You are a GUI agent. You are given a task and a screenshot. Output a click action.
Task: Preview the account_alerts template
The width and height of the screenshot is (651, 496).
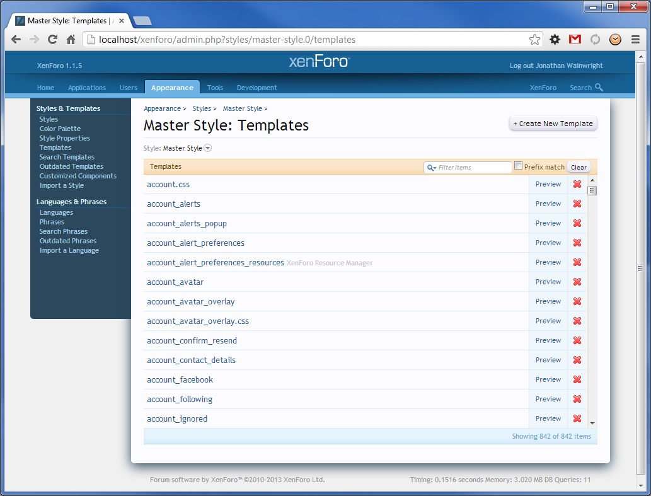(548, 204)
